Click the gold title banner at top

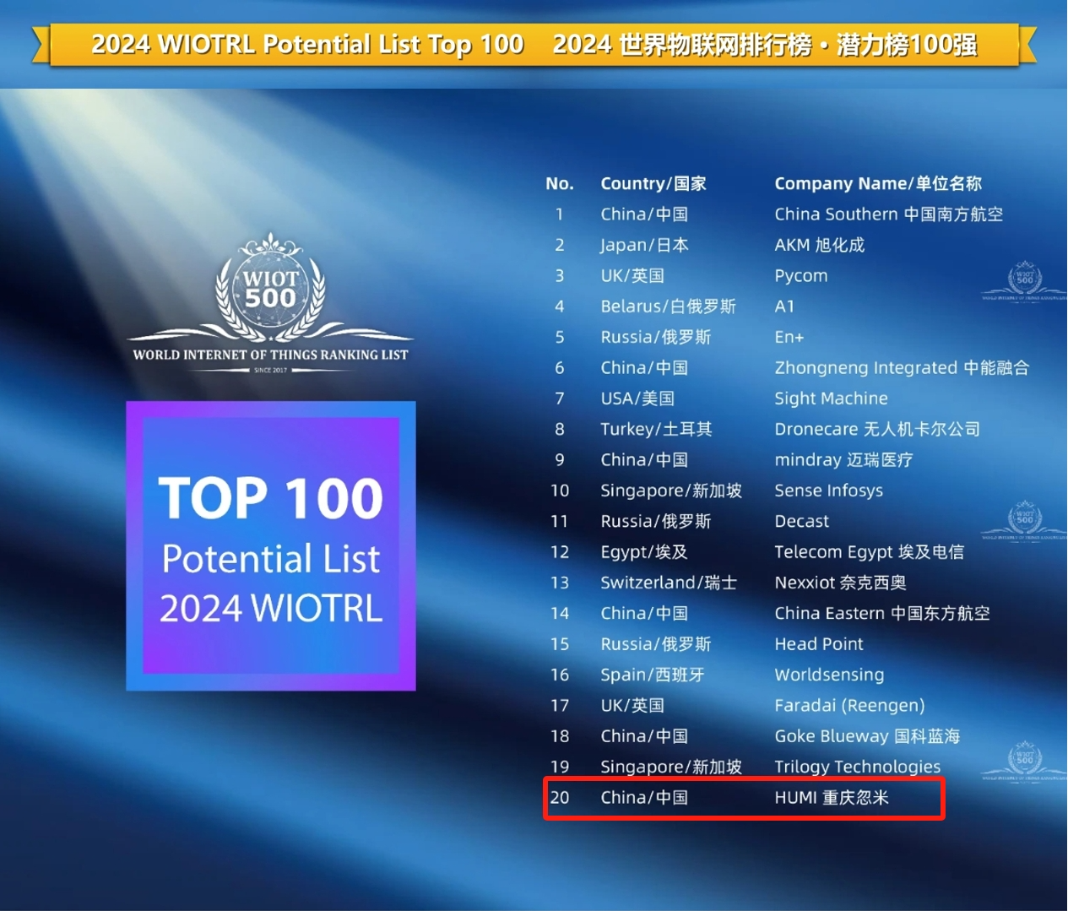pos(534,45)
